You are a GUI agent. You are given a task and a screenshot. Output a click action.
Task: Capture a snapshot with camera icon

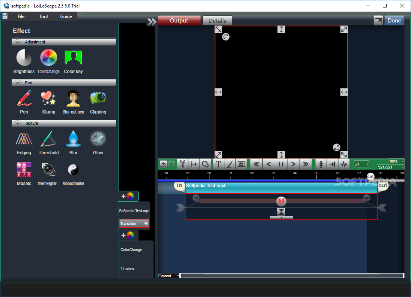241,164
